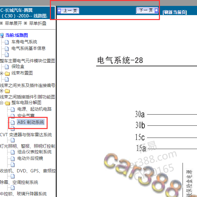197x197 pixels.
Task: Click the page icon beside 电源、起动机电路
Action: click(x=13, y=110)
